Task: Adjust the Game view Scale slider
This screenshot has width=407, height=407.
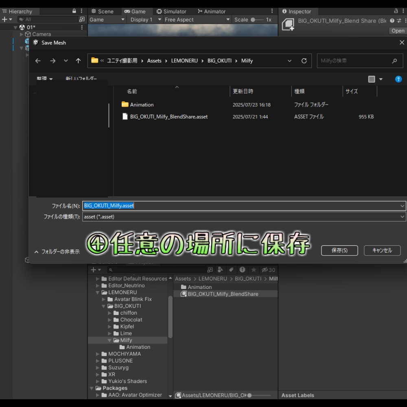Action: click(257, 20)
